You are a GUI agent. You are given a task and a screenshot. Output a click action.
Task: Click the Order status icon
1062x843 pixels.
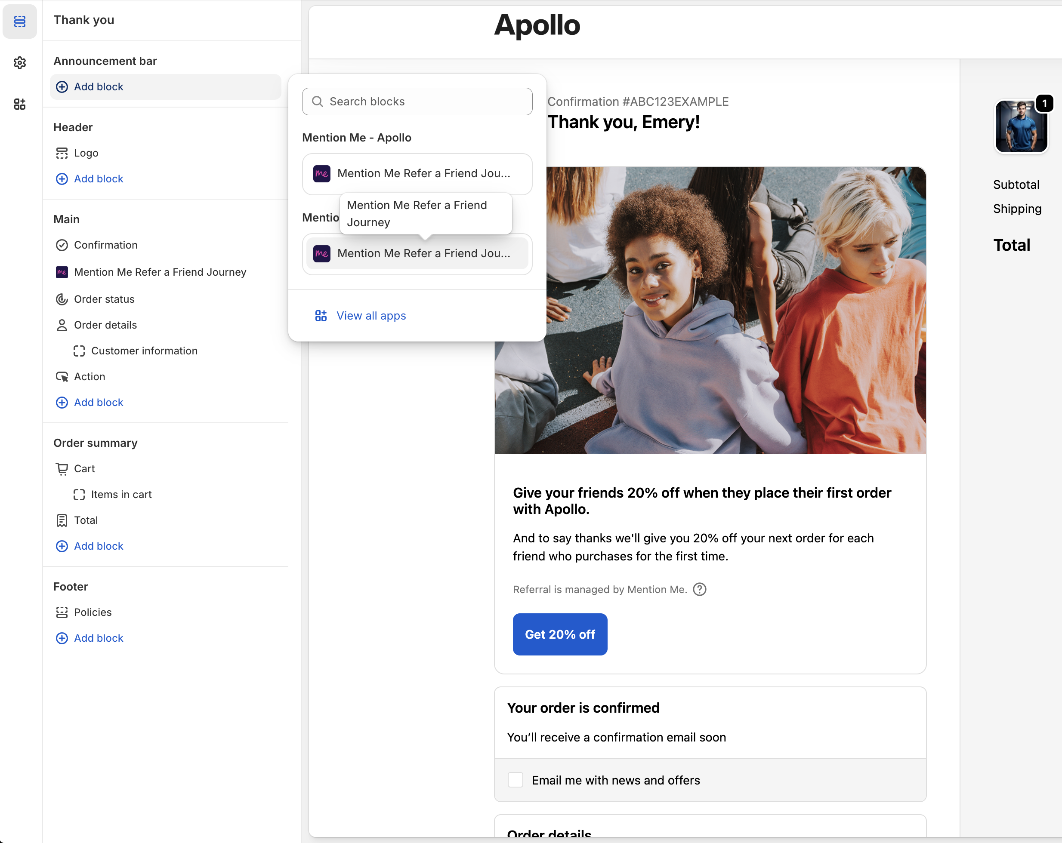[x=62, y=299]
